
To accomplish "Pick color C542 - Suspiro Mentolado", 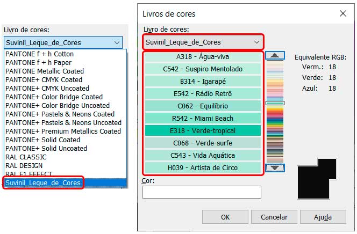I will tap(203, 69).
